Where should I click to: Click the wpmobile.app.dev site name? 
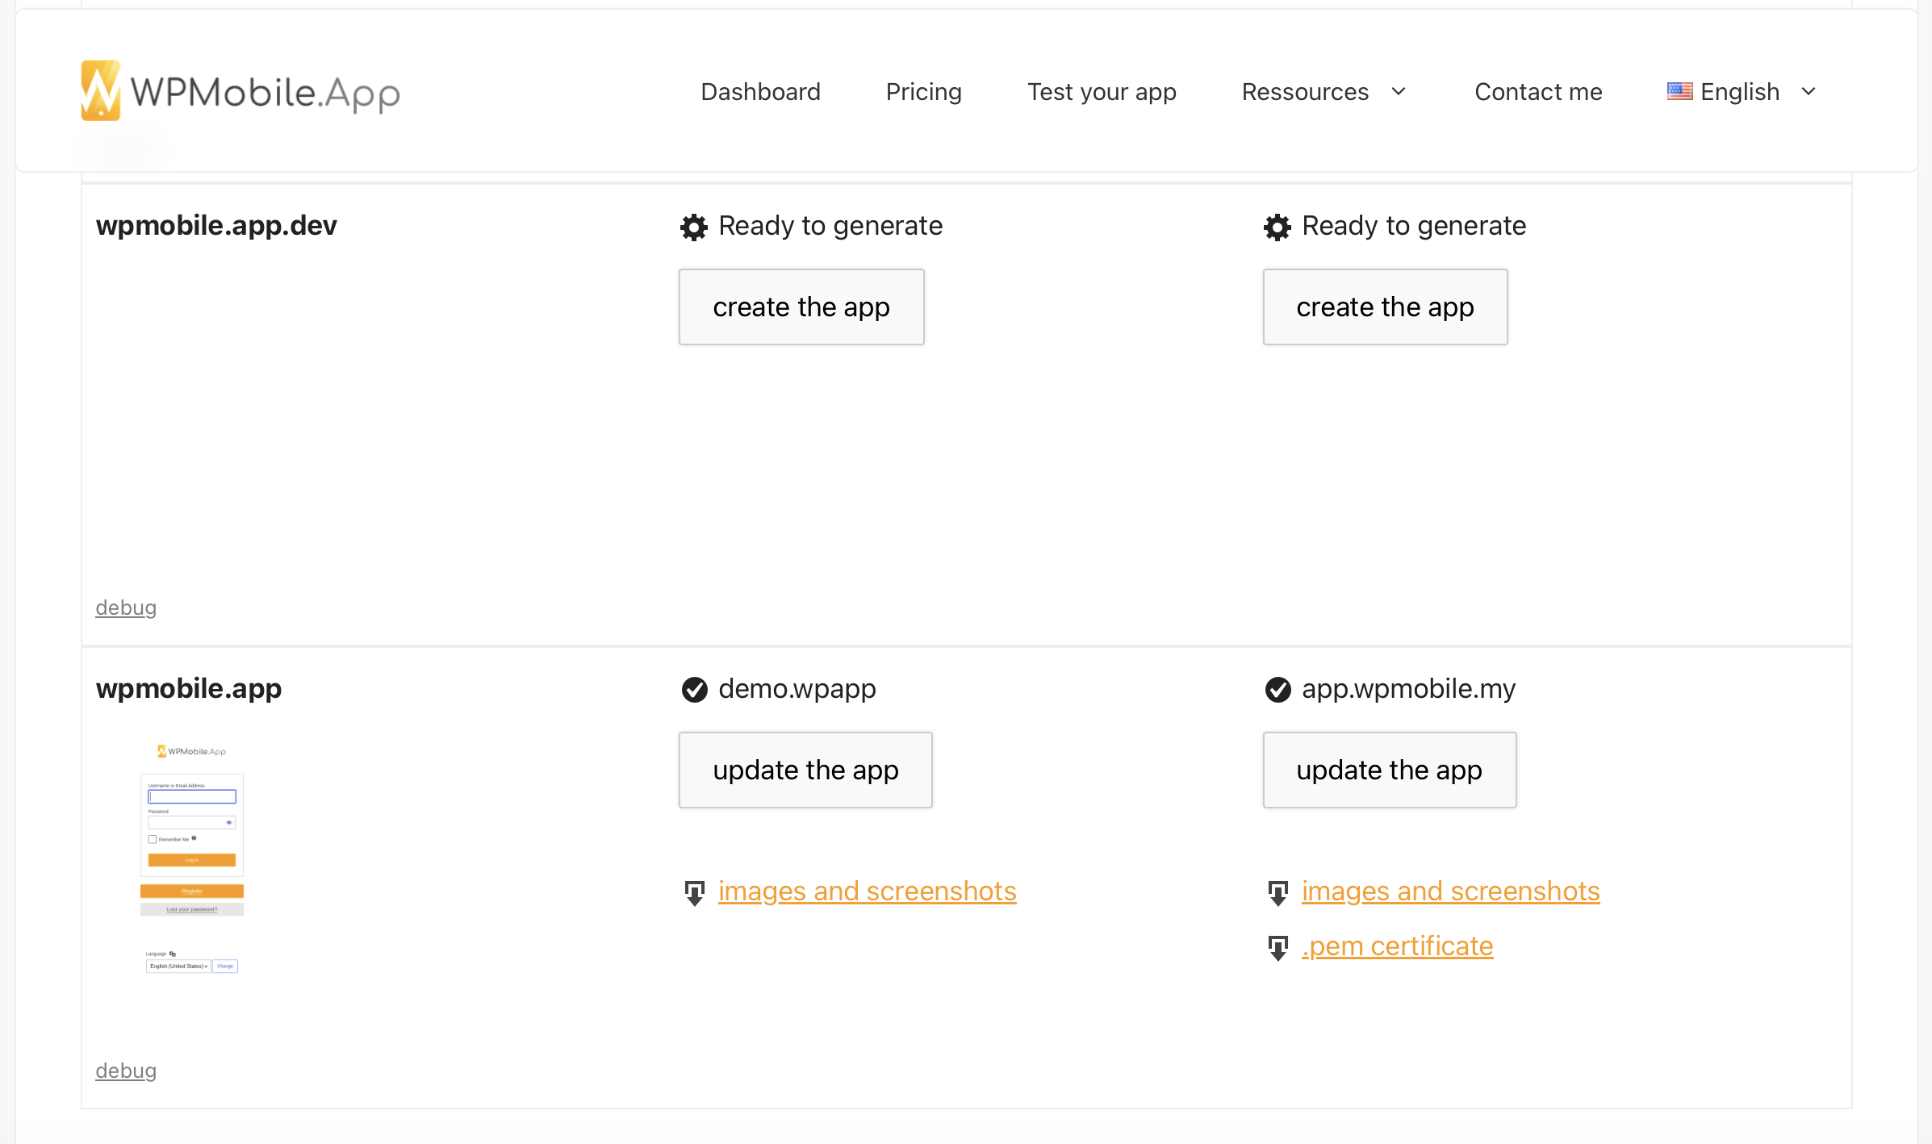(216, 226)
